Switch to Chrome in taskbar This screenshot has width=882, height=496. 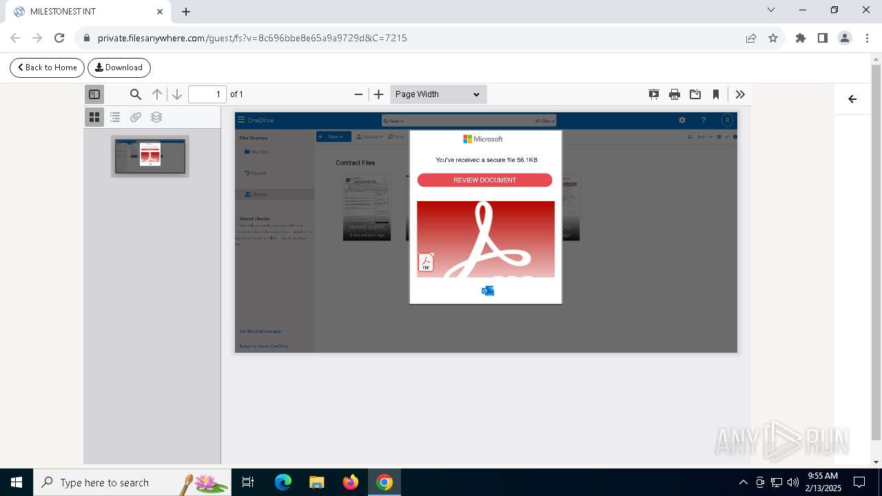[384, 482]
